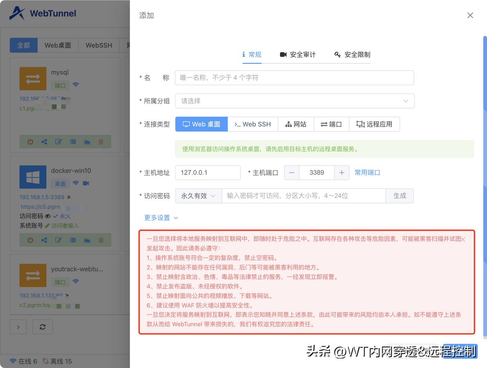The width and height of the screenshot is (487, 368).
Task: Share the docker-win10 desktop connection
Action: [x=44, y=240]
